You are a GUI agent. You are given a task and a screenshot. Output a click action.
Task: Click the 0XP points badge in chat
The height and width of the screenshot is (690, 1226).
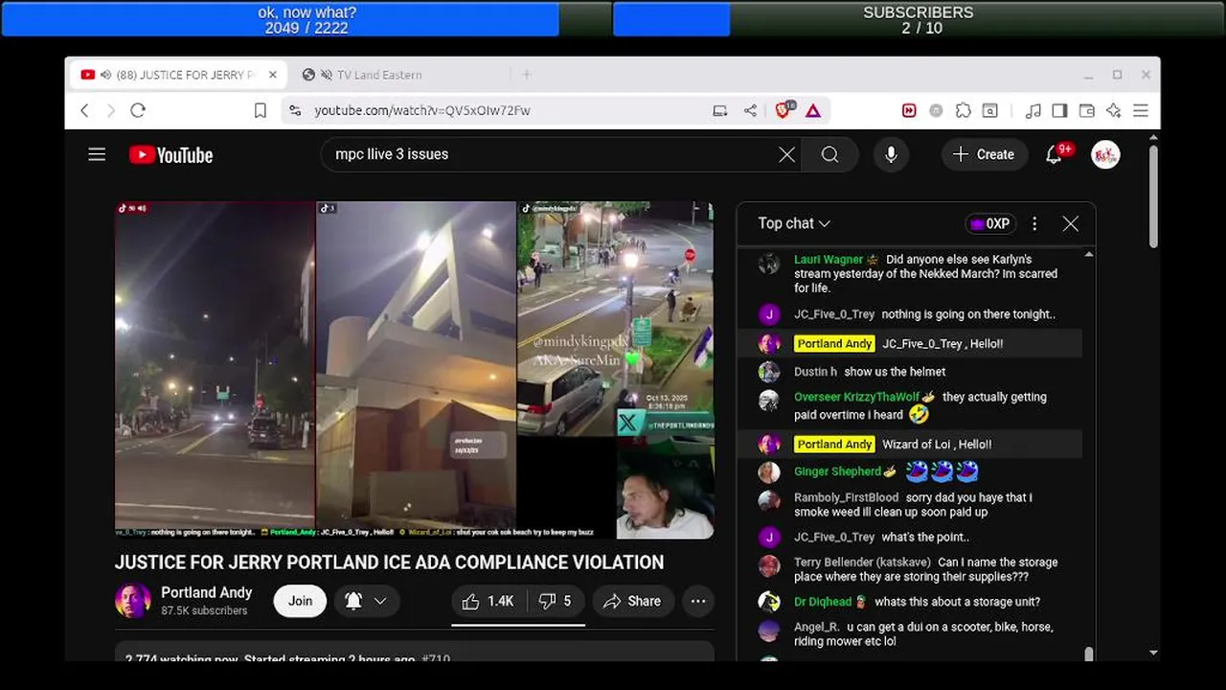[989, 223]
